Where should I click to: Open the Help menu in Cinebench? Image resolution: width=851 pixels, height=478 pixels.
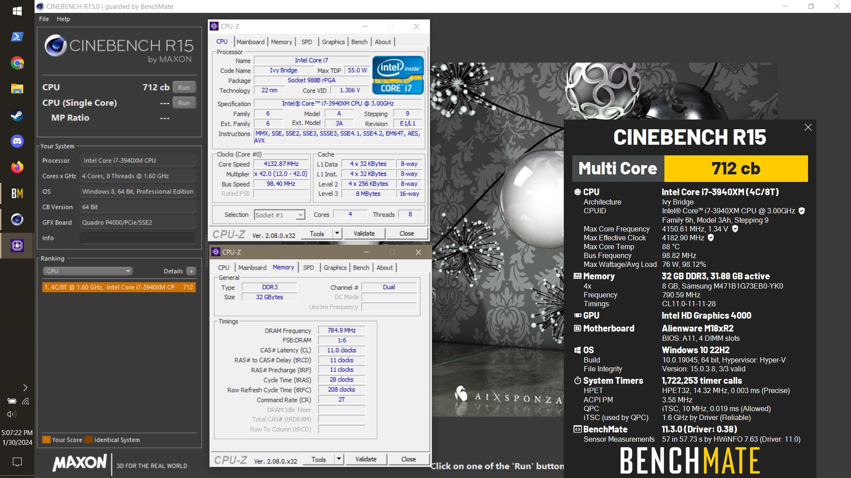click(63, 19)
